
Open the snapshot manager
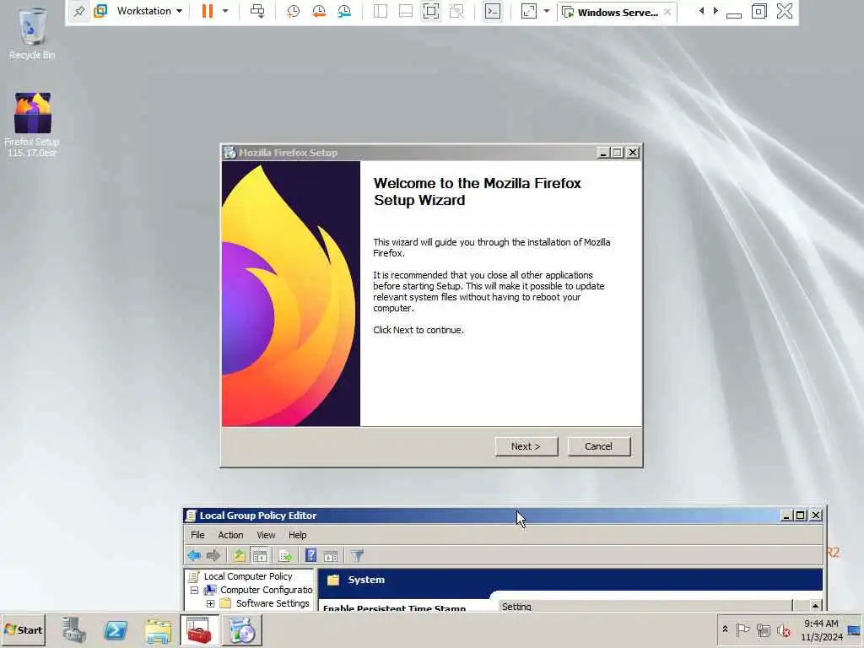click(x=344, y=11)
